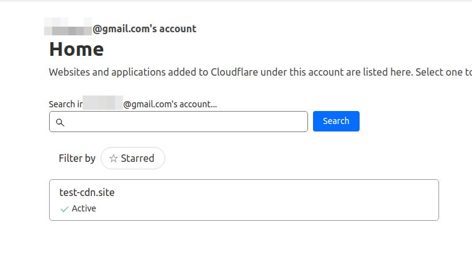Click the Search in account label

[x=133, y=104]
